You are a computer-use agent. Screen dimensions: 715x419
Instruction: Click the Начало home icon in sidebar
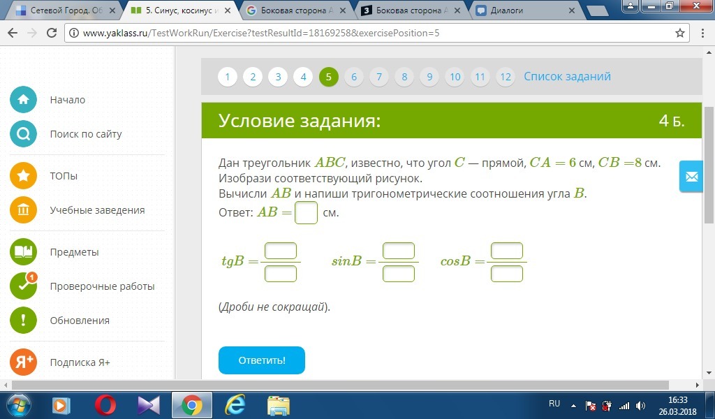point(23,100)
